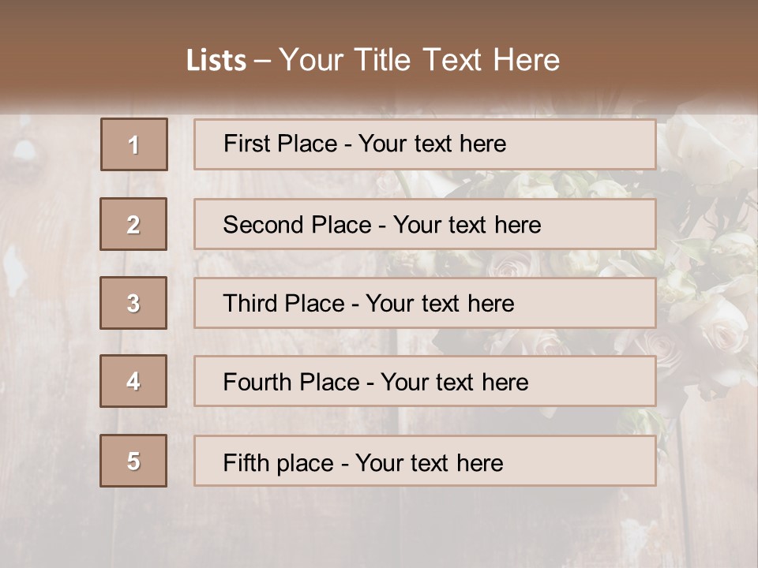Image resolution: width=758 pixels, height=568 pixels.
Task: Select the Second Place text box
Action: (x=425, y=224)
